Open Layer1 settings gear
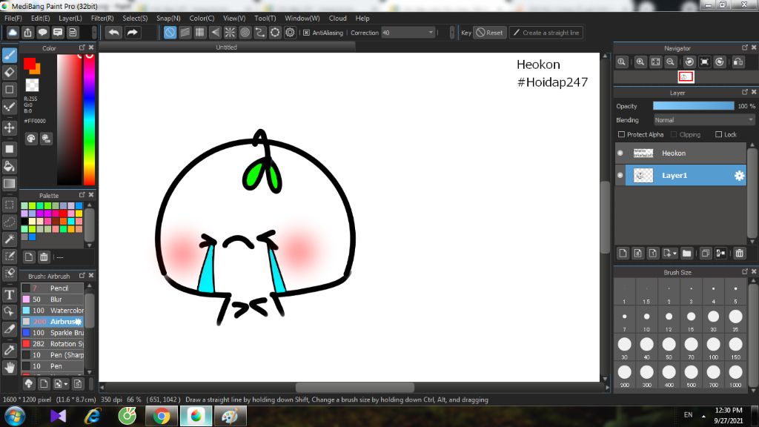 click(x=739, y=176)
